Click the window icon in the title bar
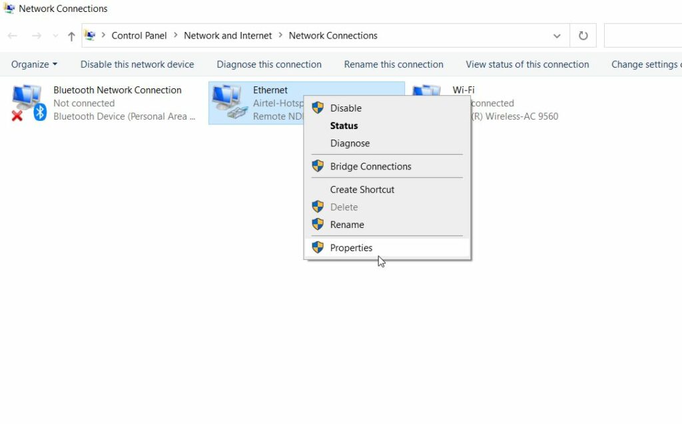This screenshot has height=424, width=682. (9, 8)
